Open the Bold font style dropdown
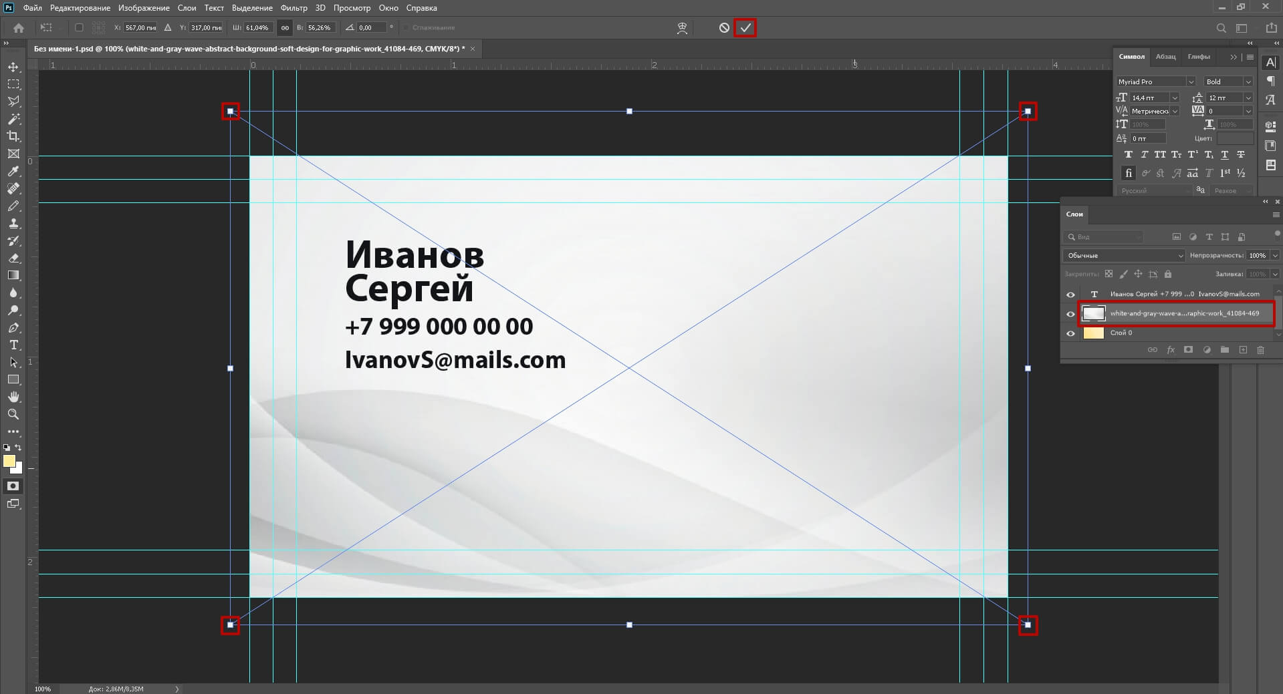1283x694 pixels. pos(1228,81)
